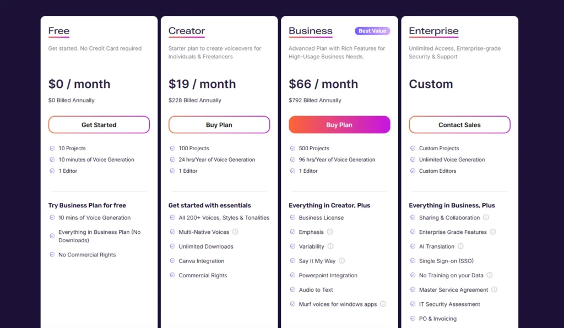
Task: Open the Sharing & Collaboration info icon
Action: [x=486, y=217]
